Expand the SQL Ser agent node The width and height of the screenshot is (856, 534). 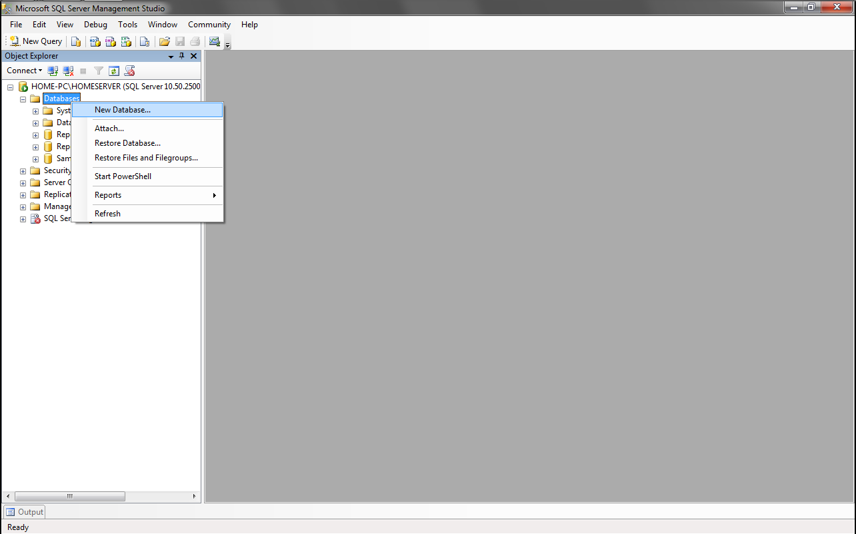coord(23,219)
